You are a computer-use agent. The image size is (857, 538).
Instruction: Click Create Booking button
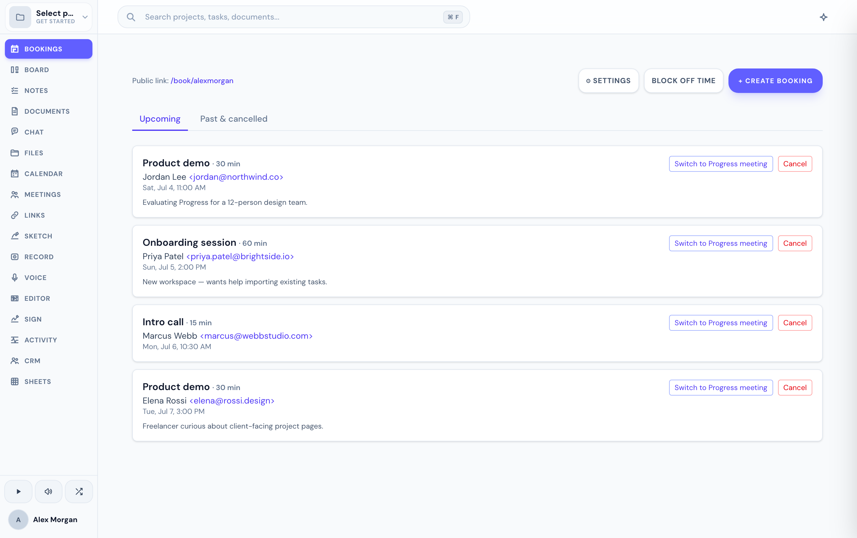pyautogui.click(x=775, y=81)
